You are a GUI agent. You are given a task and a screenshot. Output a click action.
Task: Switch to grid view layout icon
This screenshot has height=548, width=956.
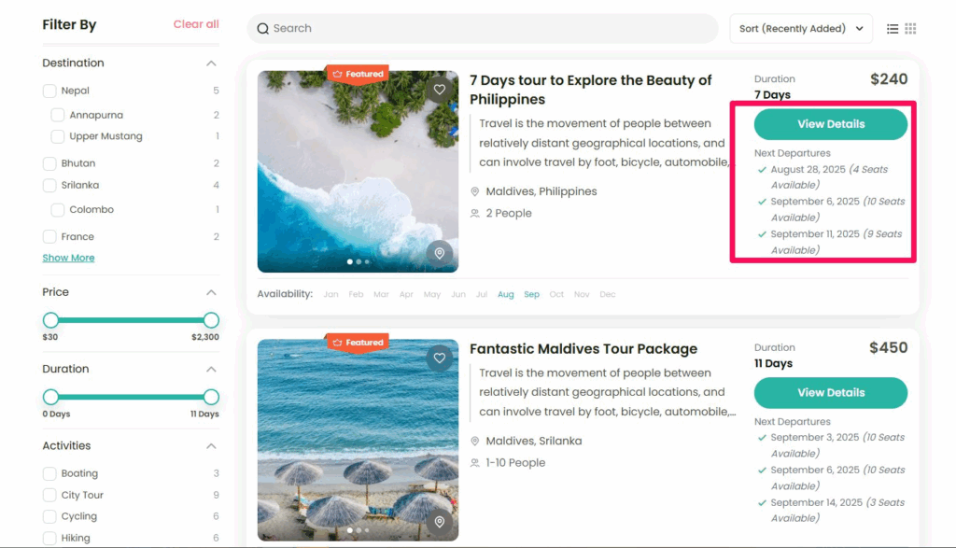click(911, 29)
